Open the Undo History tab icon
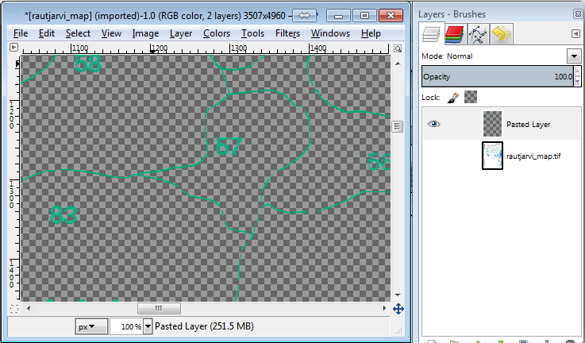 (x=501, y=33)
